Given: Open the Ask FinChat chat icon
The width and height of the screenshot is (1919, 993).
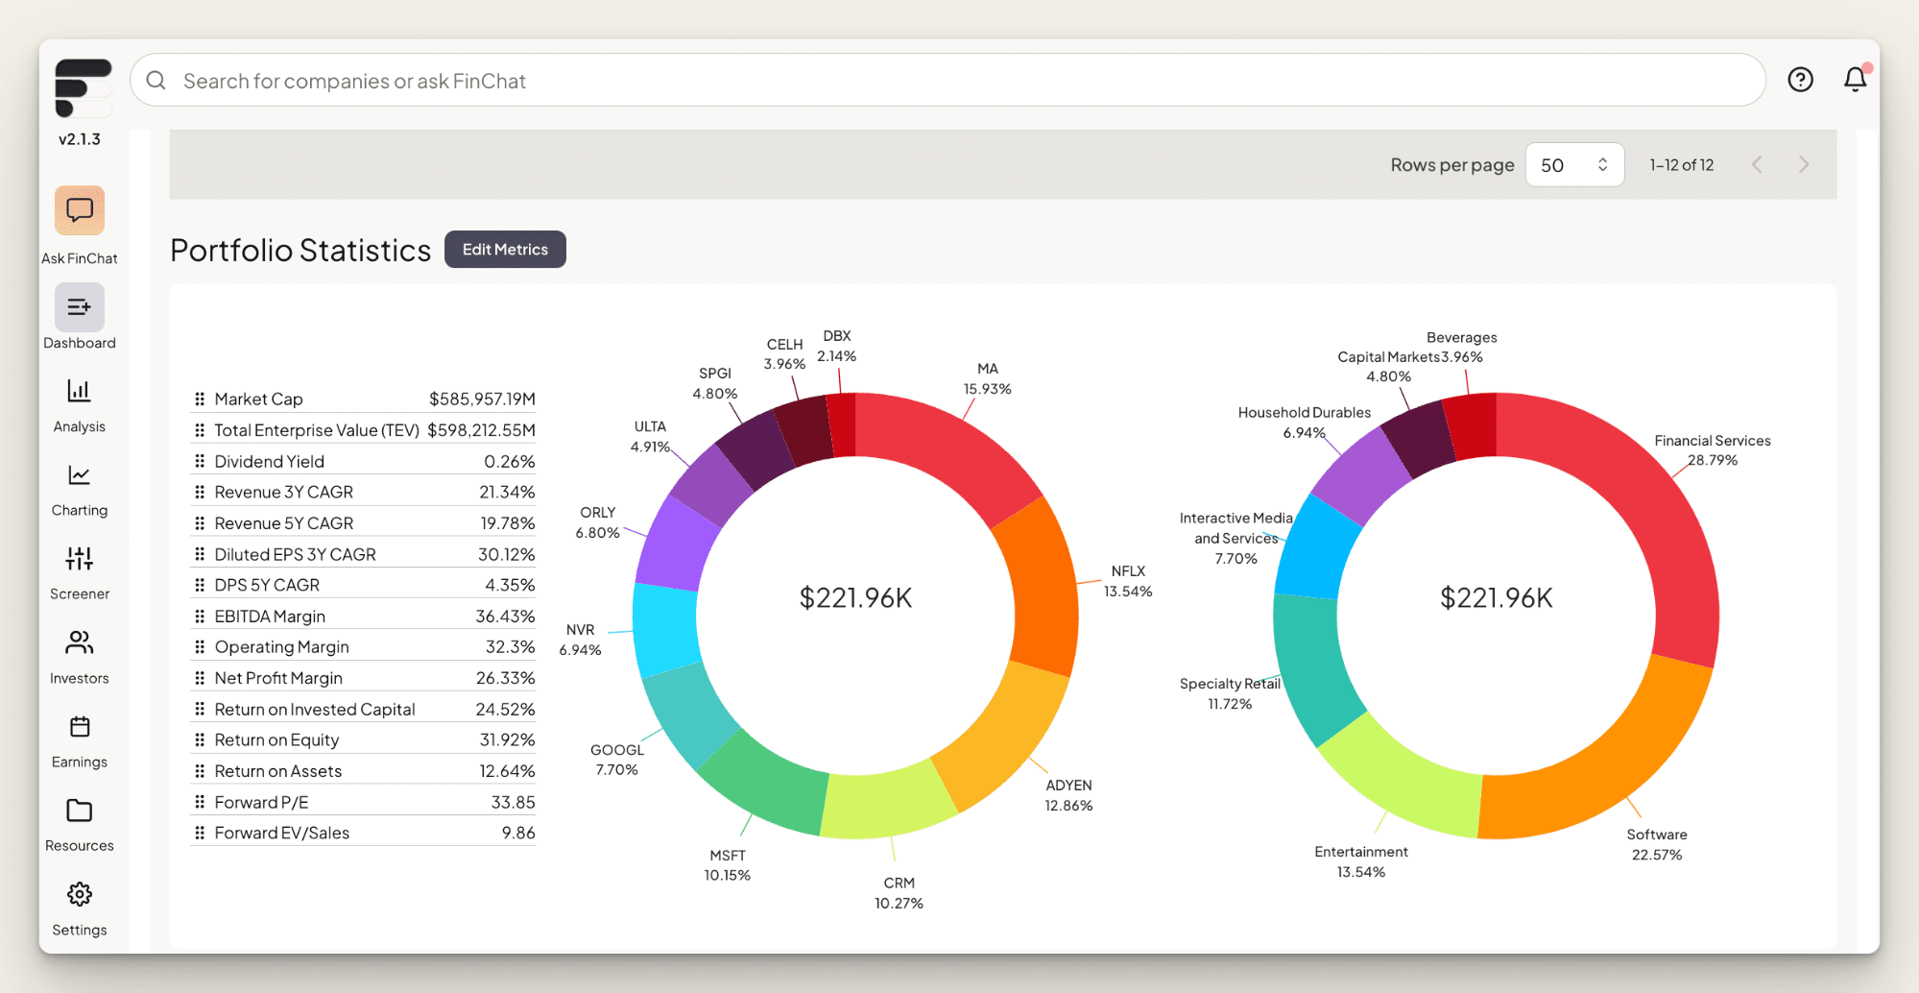Looking at the screenshot, I should [x=80, y=210].
